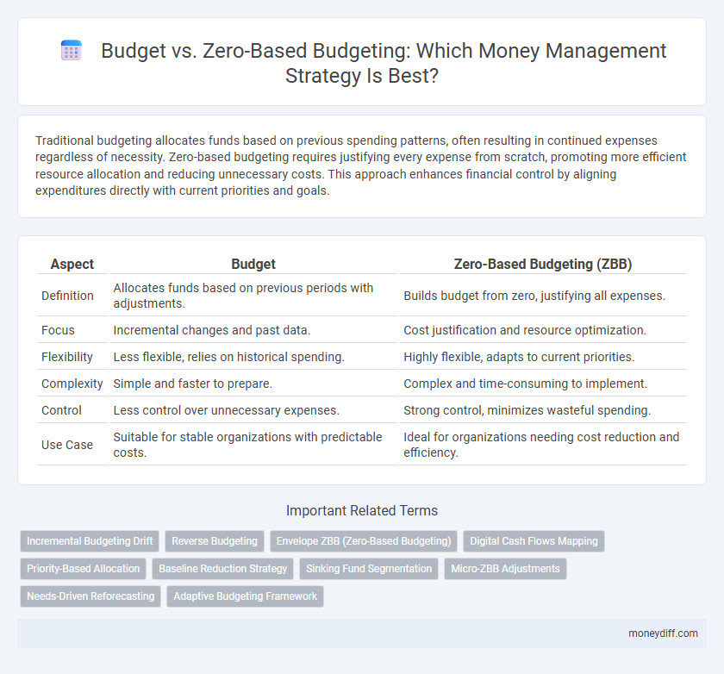Open the Adaptive Budgeting Framework tag
The width and height of the screenshot is (724, 674).
tap(245, 596)
